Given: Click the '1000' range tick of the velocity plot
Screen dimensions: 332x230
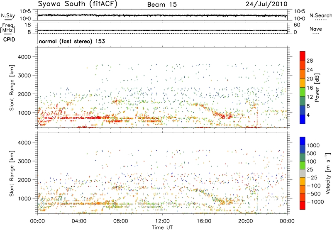Looking at the screenshot, I should [x=24, y=198].
